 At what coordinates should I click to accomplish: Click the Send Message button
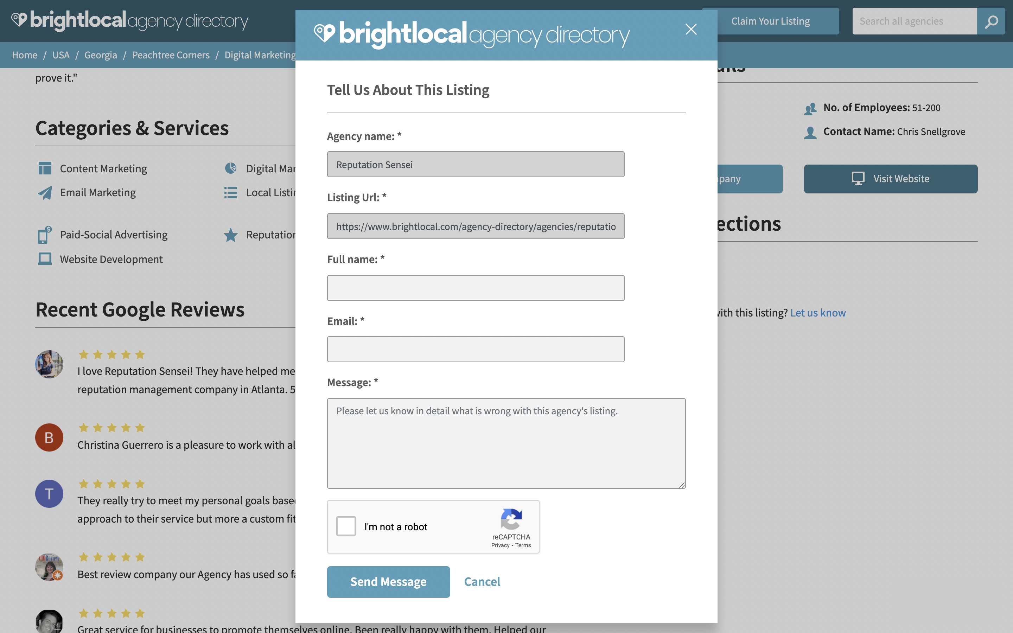[388, 582]
